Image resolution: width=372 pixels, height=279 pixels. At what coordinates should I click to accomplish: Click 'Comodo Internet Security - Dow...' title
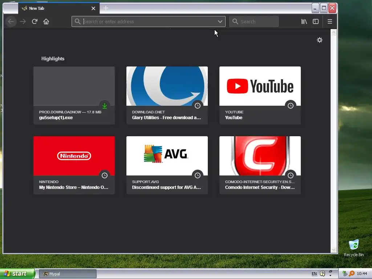(x=260, y=187)
